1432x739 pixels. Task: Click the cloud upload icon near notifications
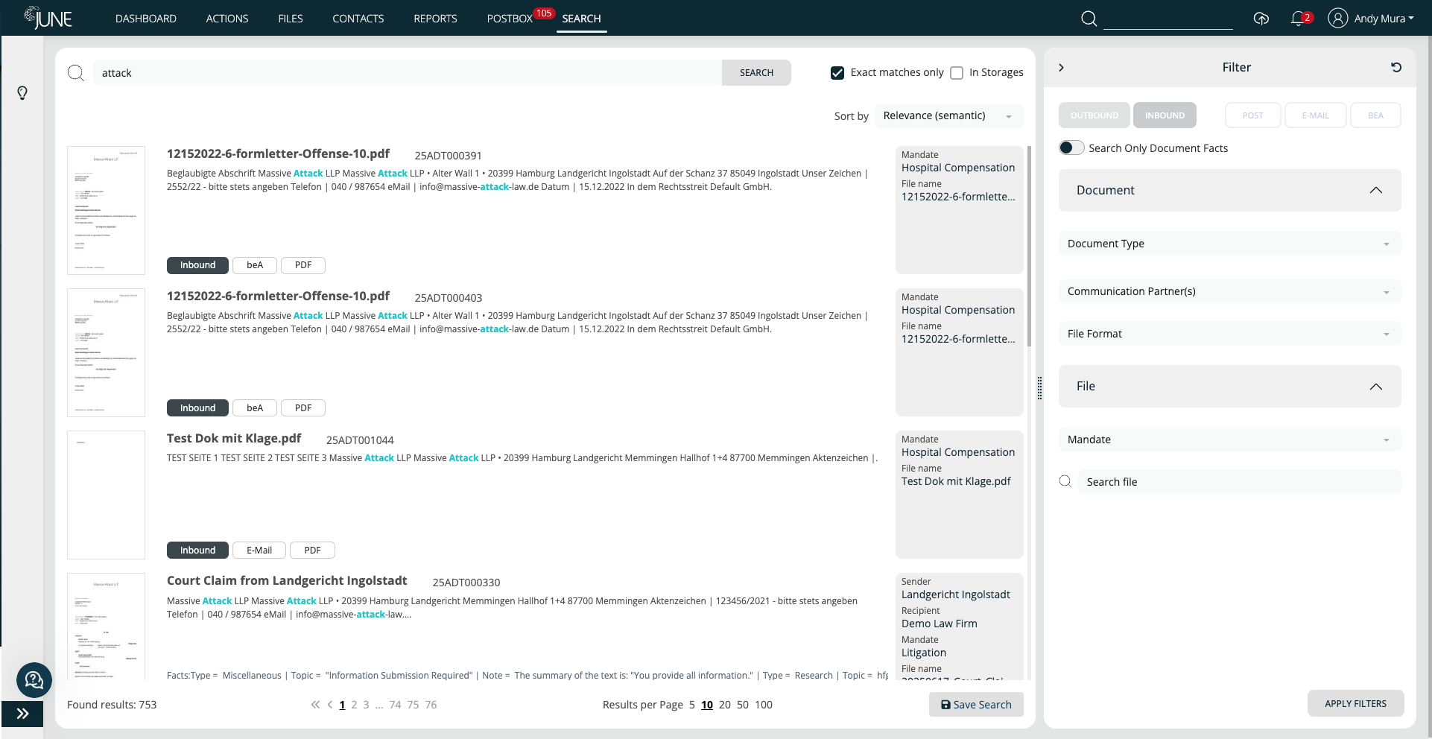point(1261,18)
